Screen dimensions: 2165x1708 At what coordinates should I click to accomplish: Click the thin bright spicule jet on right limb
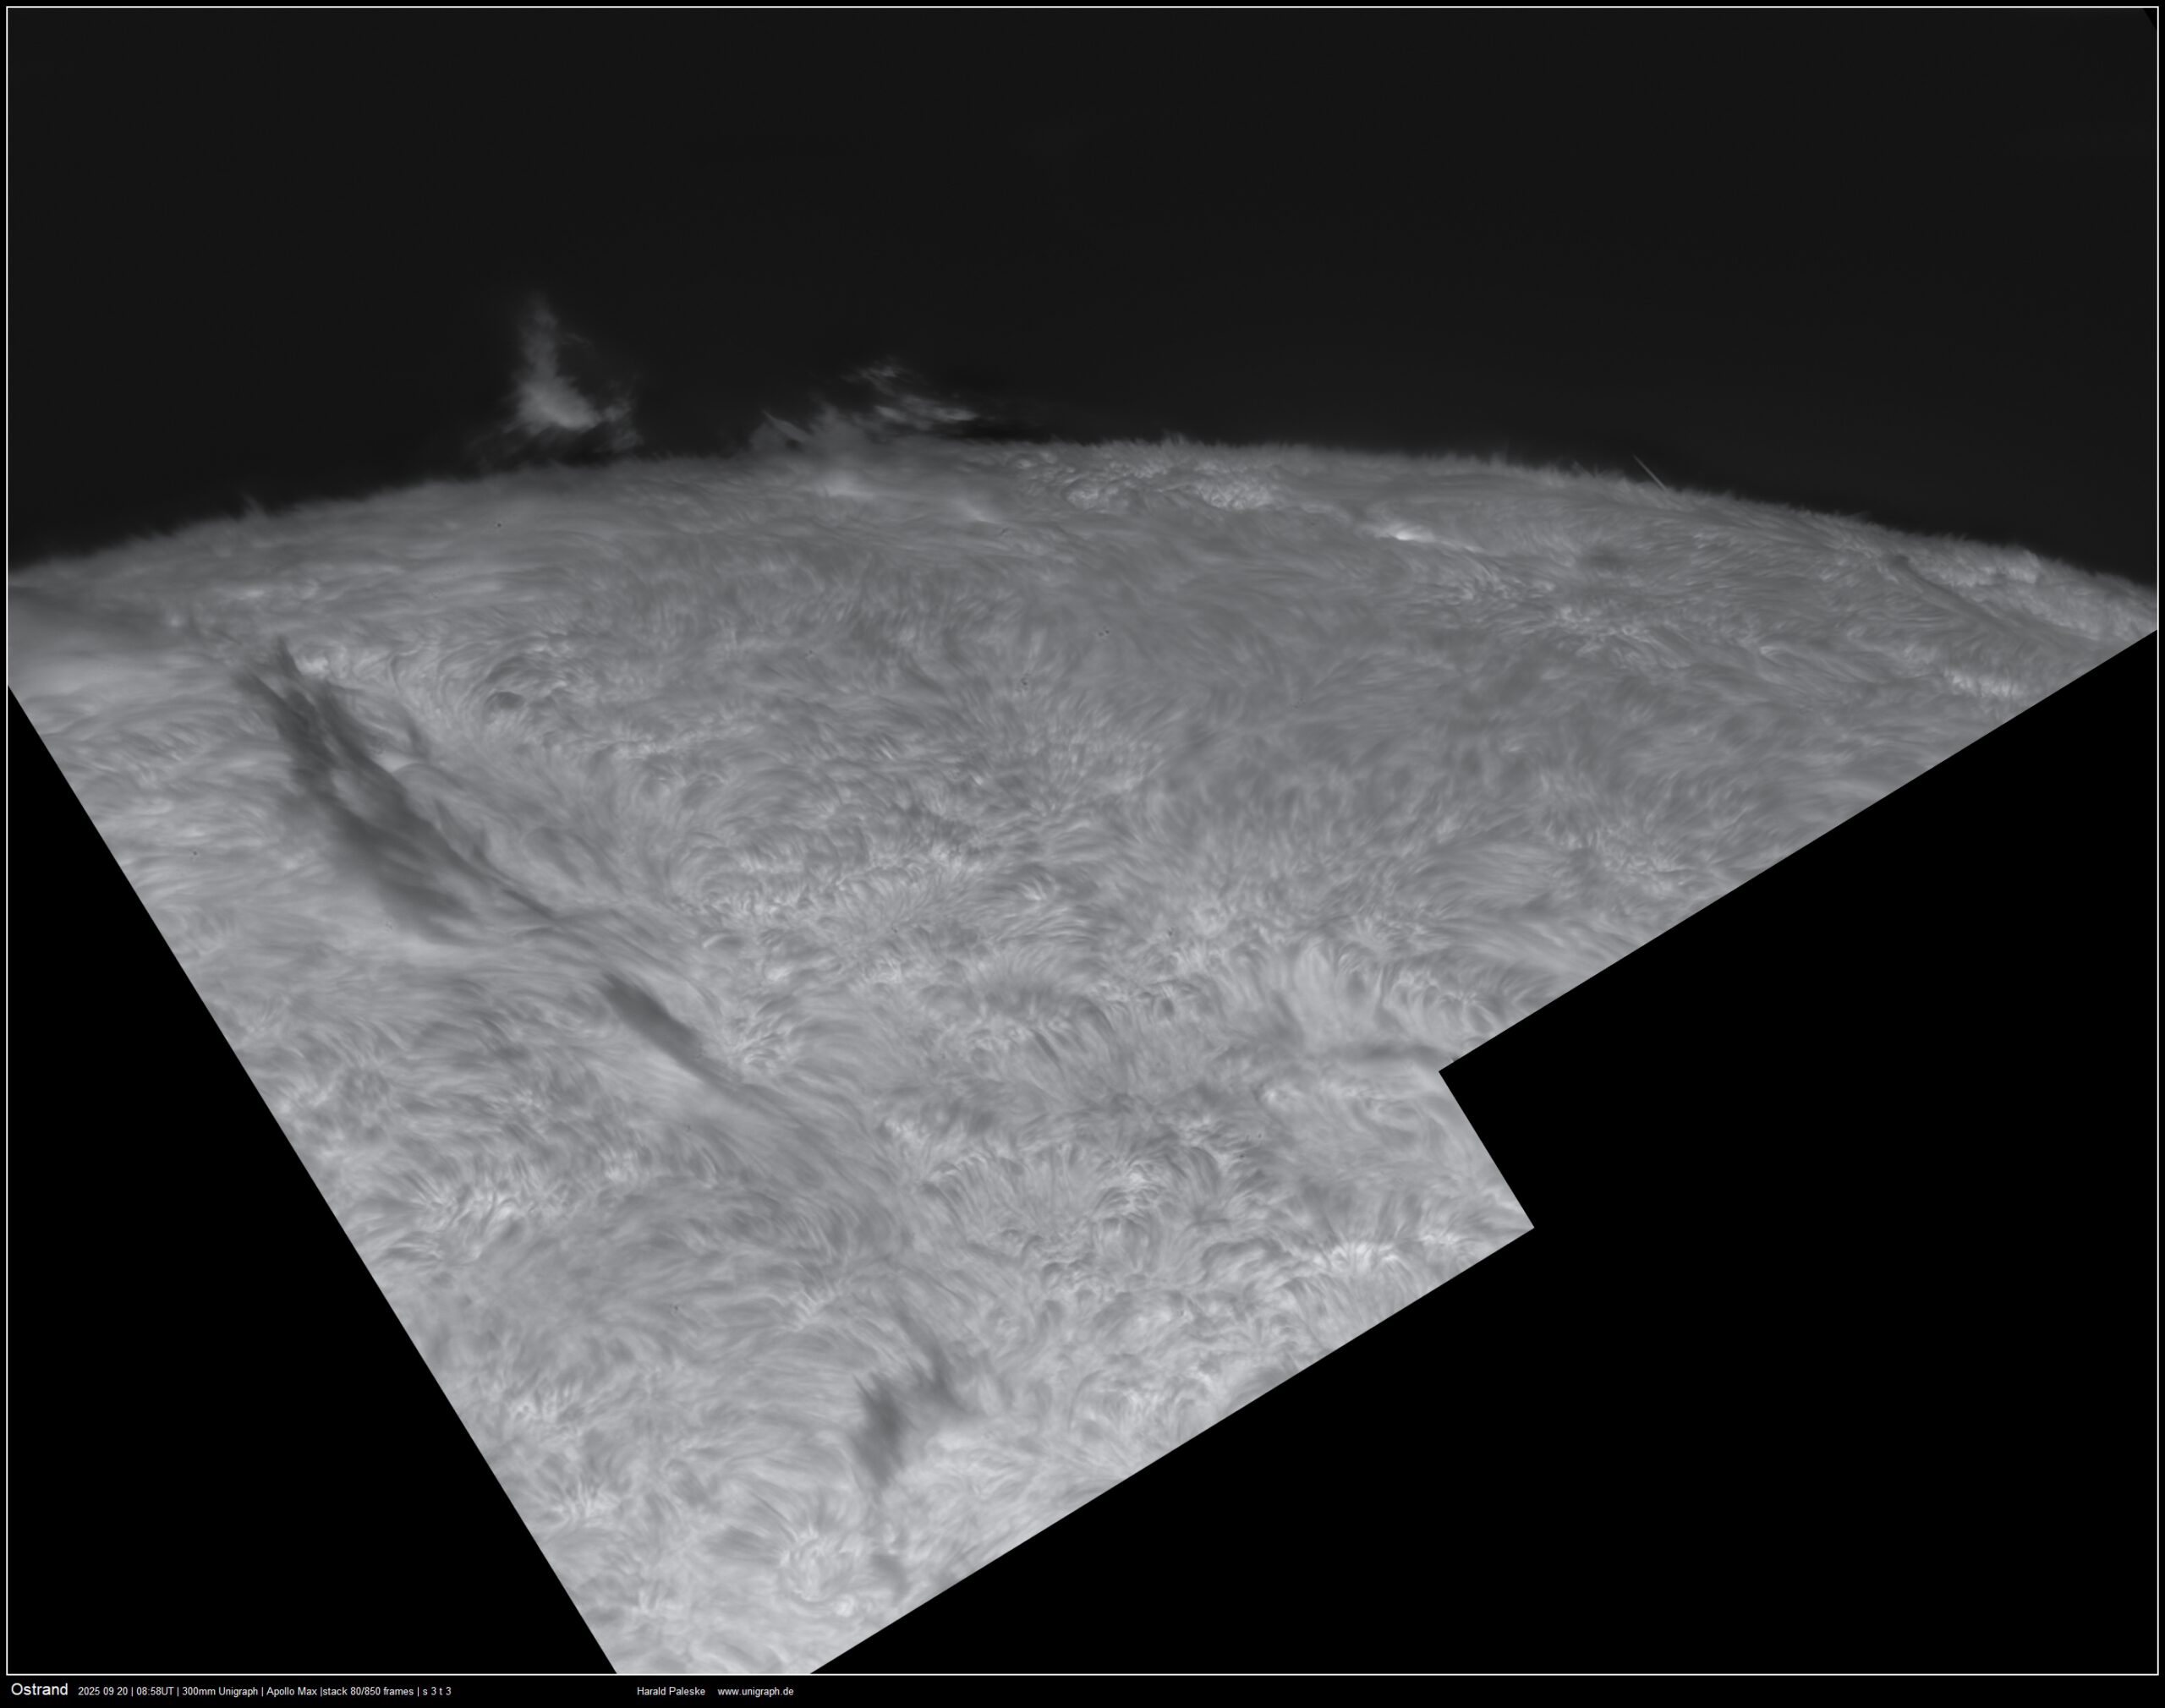coord(1648,472)
